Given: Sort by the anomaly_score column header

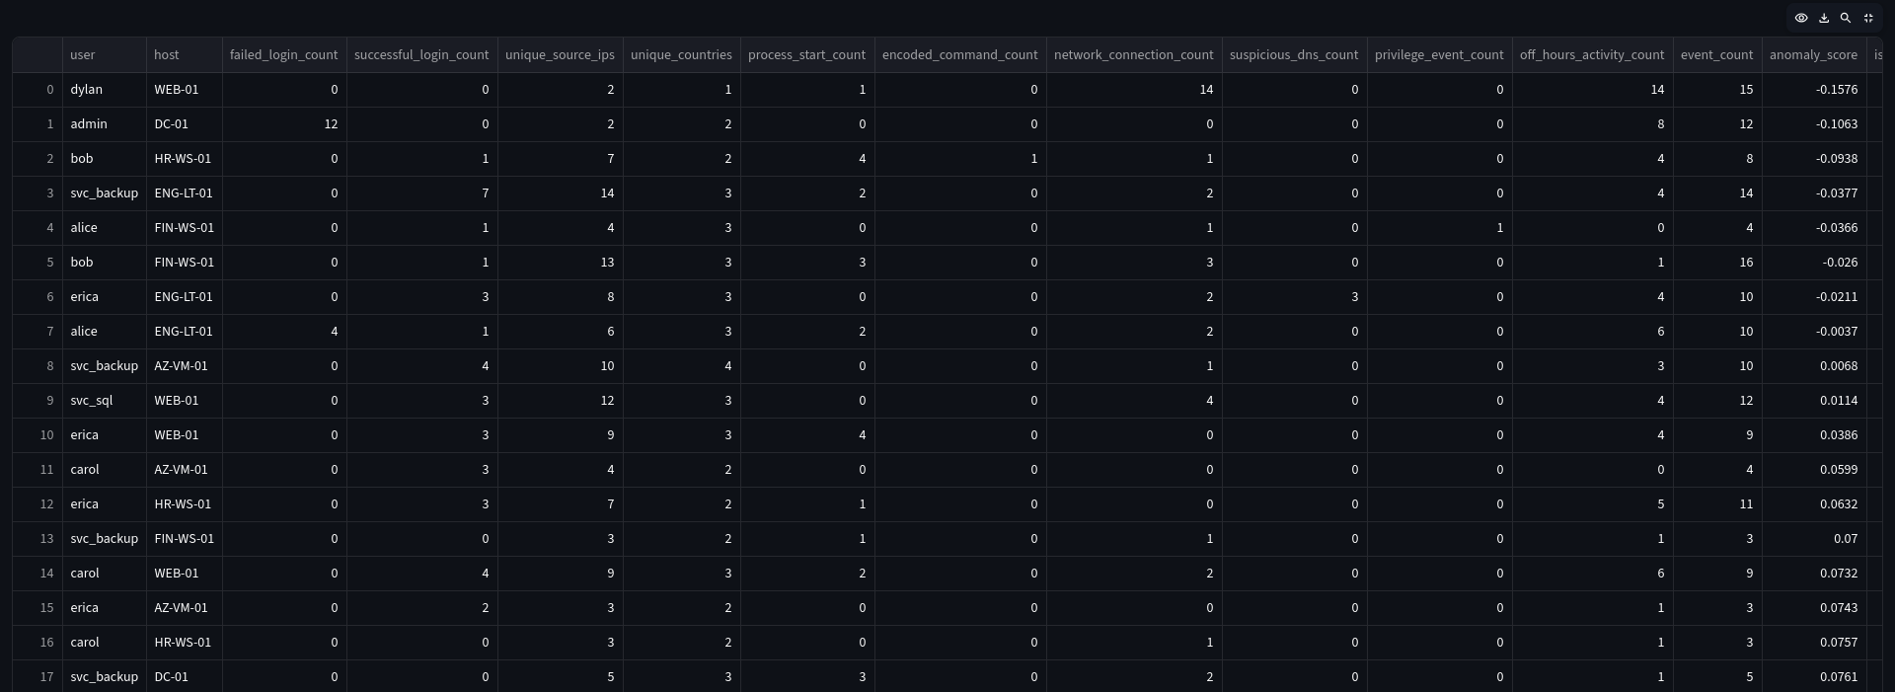Looking at the screenshot, I should pyautogui.click(x=1814, y=55).
